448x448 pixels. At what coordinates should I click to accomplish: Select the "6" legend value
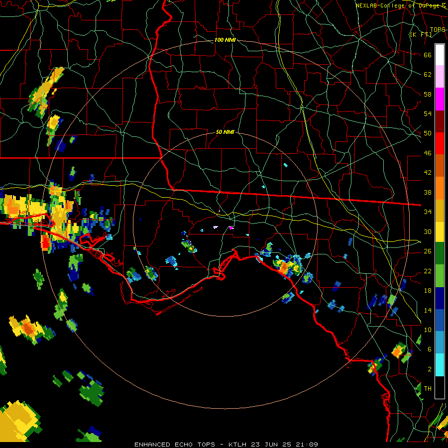[x=430, y=349]
